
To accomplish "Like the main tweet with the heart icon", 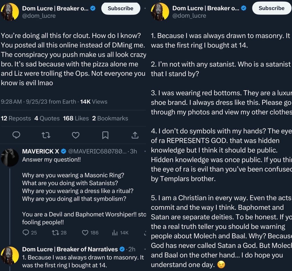I will (76, 135).
